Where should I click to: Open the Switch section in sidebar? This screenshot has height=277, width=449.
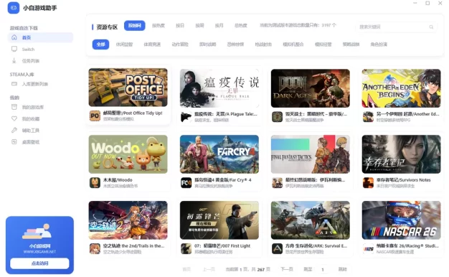40,50
